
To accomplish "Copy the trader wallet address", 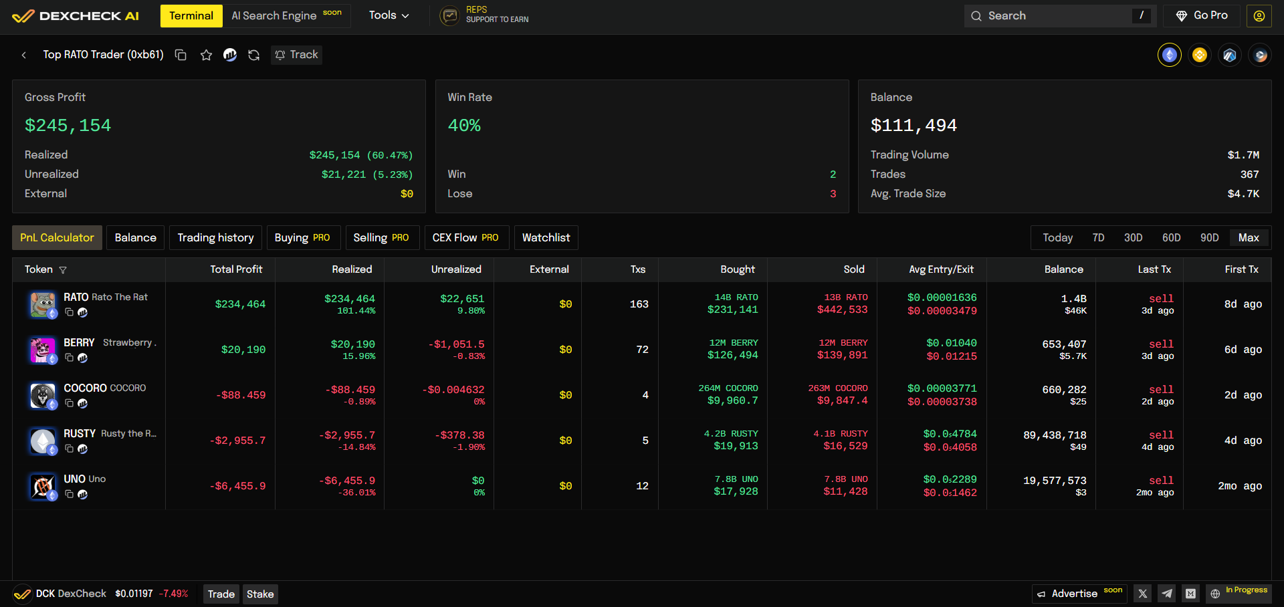I will [x=181, y=55].
